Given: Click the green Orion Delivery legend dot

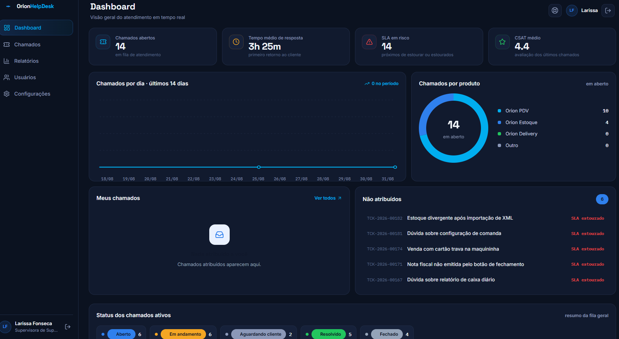Looking at the screenshot, I should coord(499,134).
